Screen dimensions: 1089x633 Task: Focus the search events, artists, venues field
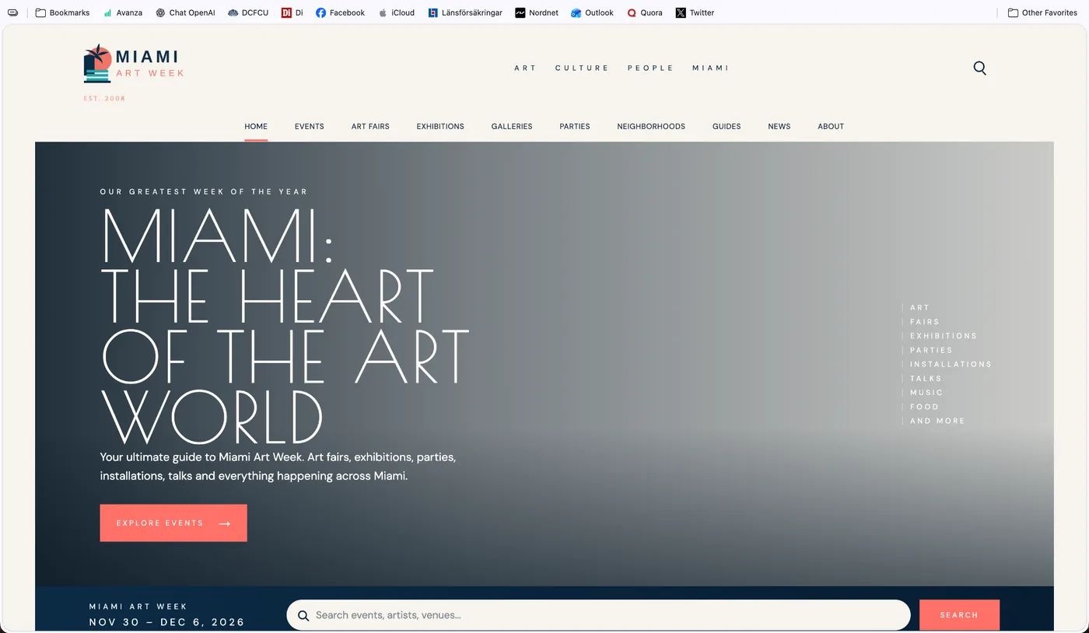[598, 615]
